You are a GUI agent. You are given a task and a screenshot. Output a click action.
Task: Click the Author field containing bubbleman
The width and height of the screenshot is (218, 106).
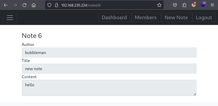(109, 52)
